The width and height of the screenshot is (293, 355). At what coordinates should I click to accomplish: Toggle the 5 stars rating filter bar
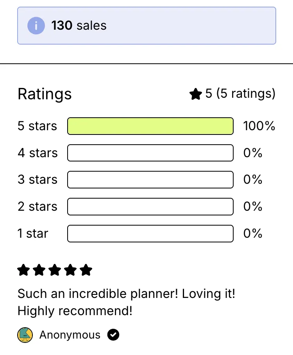[x=150, y=126]
